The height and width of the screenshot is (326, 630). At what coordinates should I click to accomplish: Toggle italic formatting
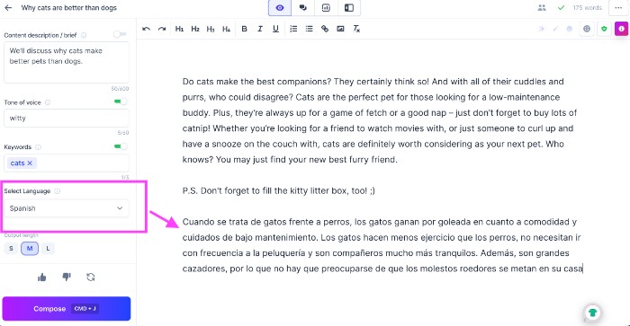pos(260,29)
